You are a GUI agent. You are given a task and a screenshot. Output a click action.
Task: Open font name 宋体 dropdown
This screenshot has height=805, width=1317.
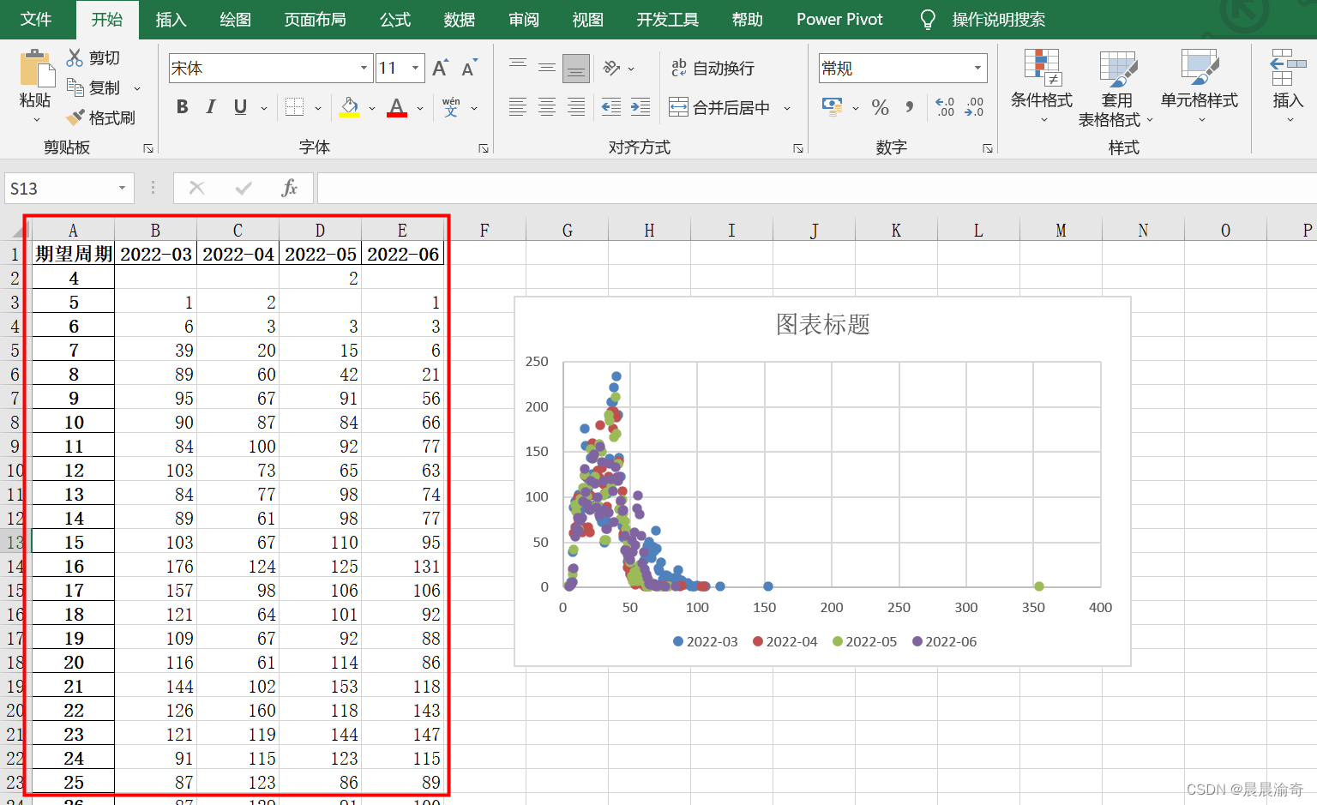(x=364, y=68)
